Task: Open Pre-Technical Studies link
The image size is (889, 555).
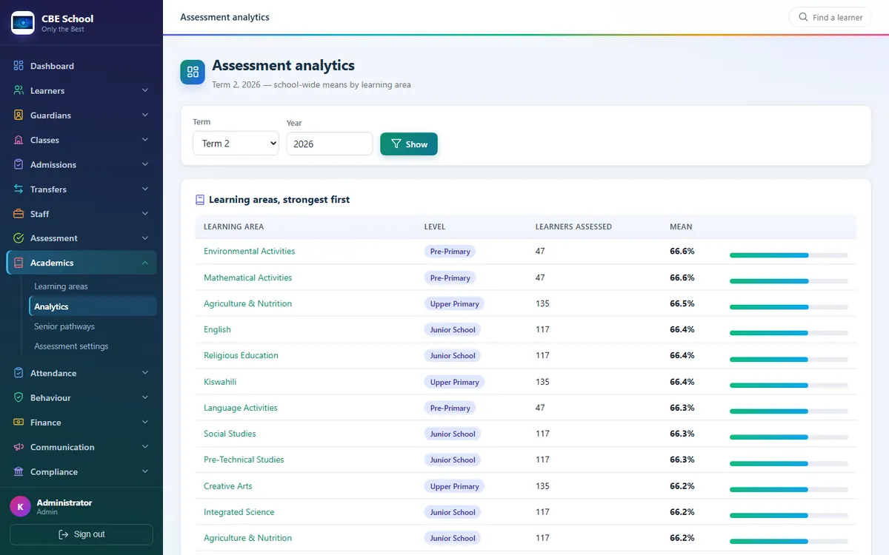Action: pyautogui.click(x=244, y=460)
